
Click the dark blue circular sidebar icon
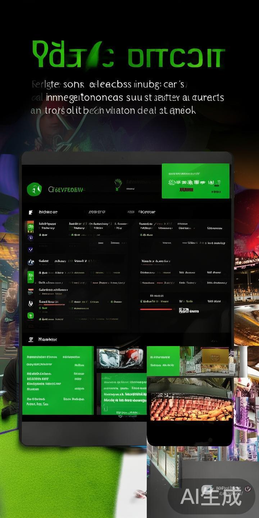(x=31, y=249)
